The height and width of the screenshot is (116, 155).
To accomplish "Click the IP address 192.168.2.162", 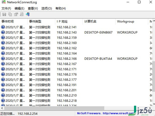I will point(67,48).
